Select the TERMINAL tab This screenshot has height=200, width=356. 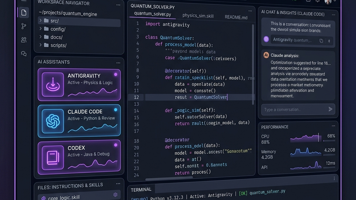pyautogui.click(x=141, y=190)
